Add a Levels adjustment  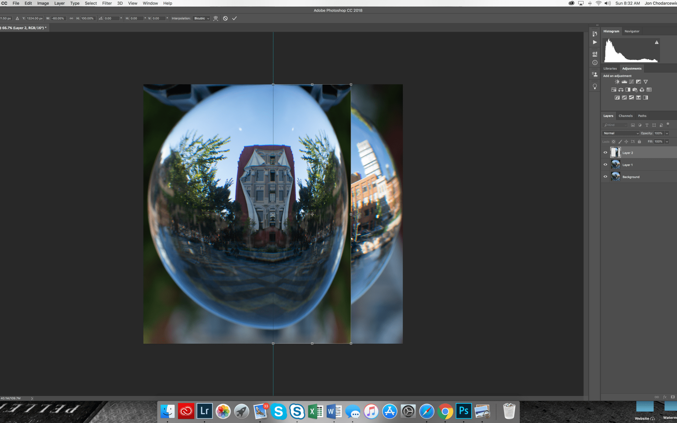624,82
